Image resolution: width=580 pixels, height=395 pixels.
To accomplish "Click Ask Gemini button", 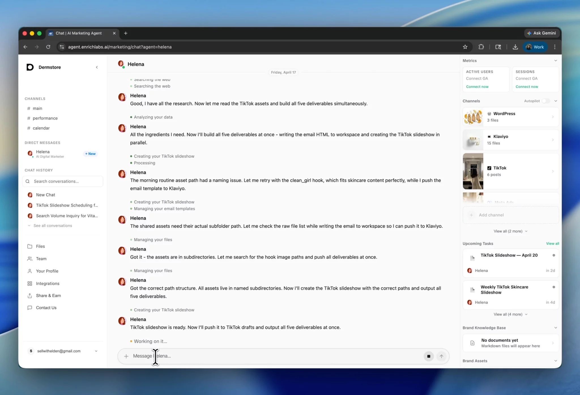I will (541, 33).
